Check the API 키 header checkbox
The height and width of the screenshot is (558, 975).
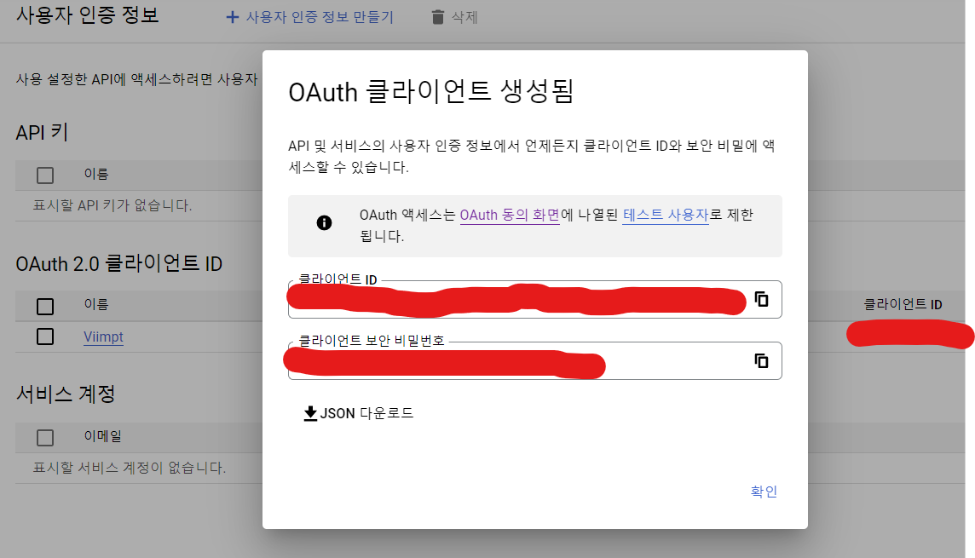point(45,175)
